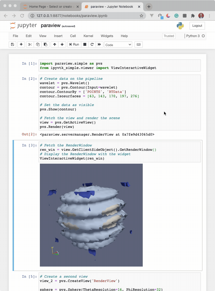Open the Kernel menu
Image resolution: width=215 pixels, height=291 pixels.
[88, 36]
